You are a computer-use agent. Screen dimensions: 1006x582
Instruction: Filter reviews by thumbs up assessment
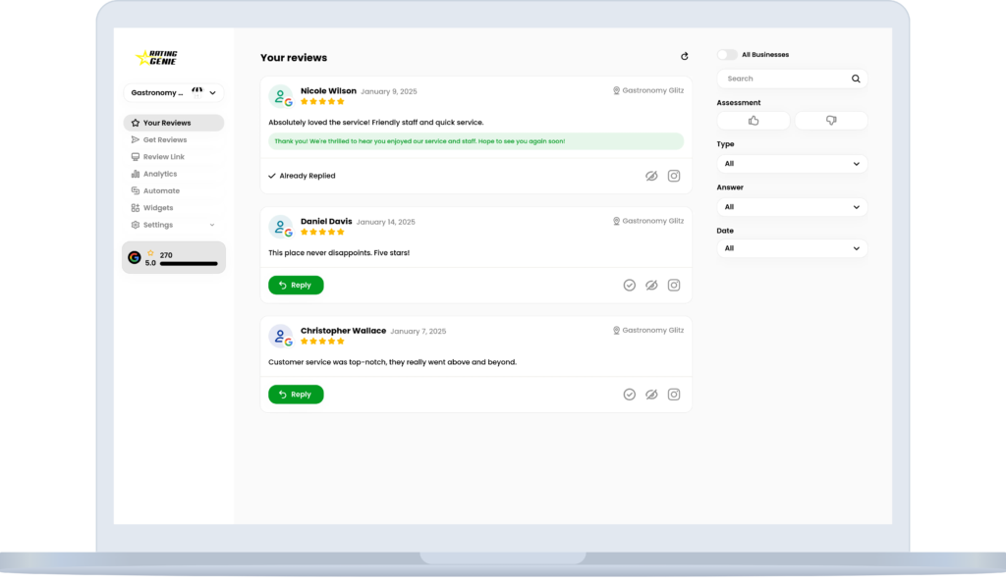pyautogui.click(x=753, y=120)
